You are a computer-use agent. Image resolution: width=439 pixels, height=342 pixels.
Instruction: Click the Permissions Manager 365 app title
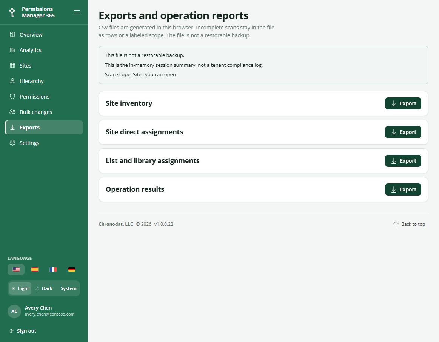[x=39, y=12]
